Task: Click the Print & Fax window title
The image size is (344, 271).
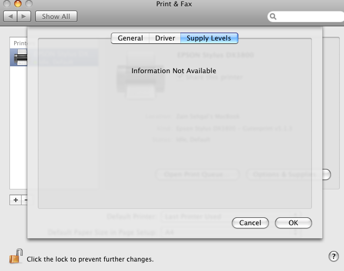Action: (174, 4)
